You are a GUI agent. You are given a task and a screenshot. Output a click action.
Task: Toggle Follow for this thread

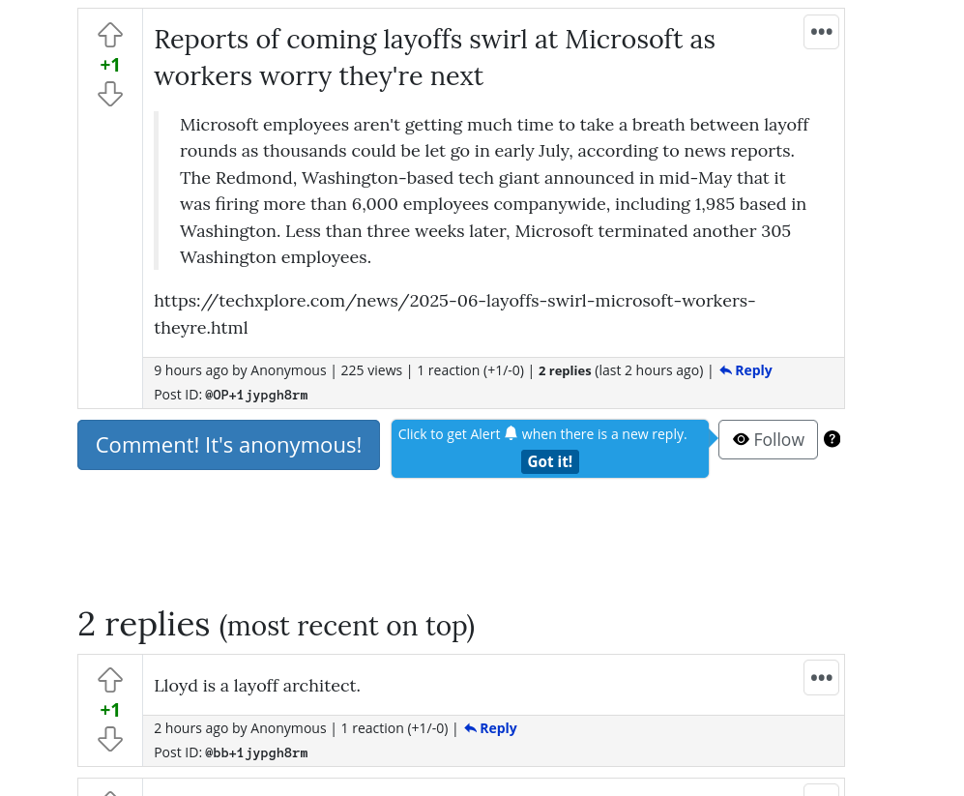[768, 440]
